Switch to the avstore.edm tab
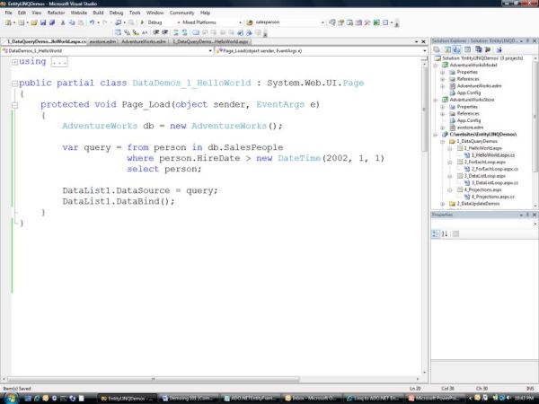This screenshot has width=539, height=404. pos(102,41)
